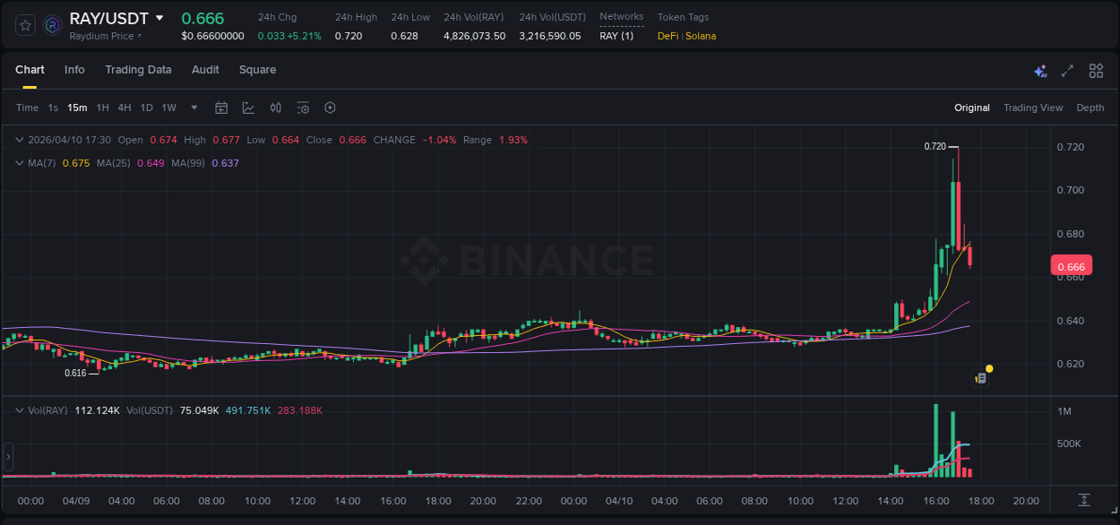Collapse the Vol(RAY) indicator panel

pos(18,409)
